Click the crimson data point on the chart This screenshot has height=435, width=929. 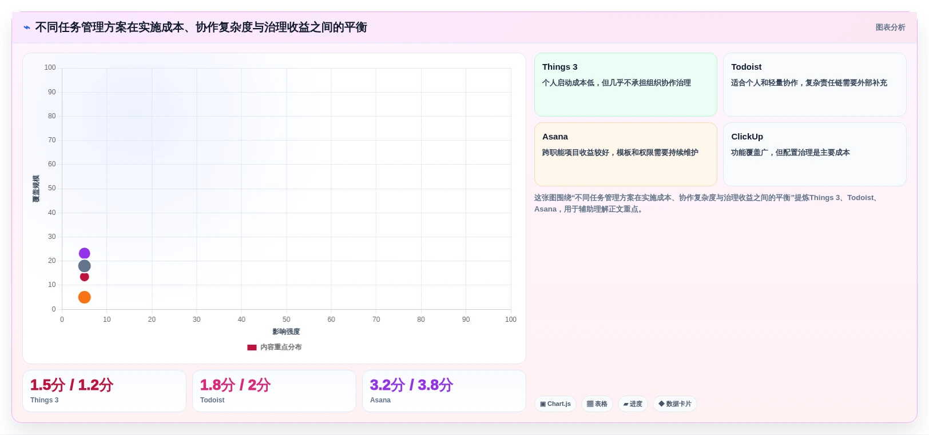84,277
